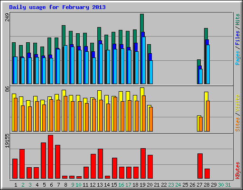Screen dimensions: 243x190
Task: Click day label '3' on the x-axis
Action: 30,185
